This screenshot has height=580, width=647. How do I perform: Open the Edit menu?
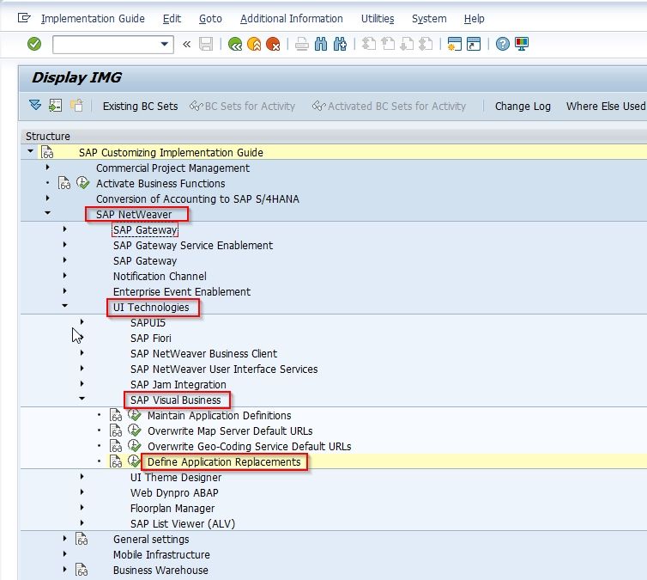click(172, 19)
